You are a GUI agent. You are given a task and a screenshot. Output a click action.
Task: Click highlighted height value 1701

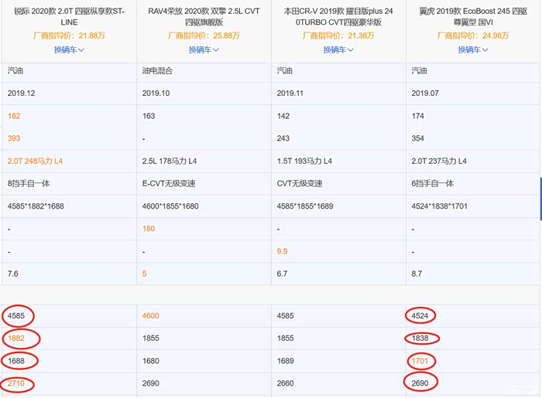click(x=420, y=361)
